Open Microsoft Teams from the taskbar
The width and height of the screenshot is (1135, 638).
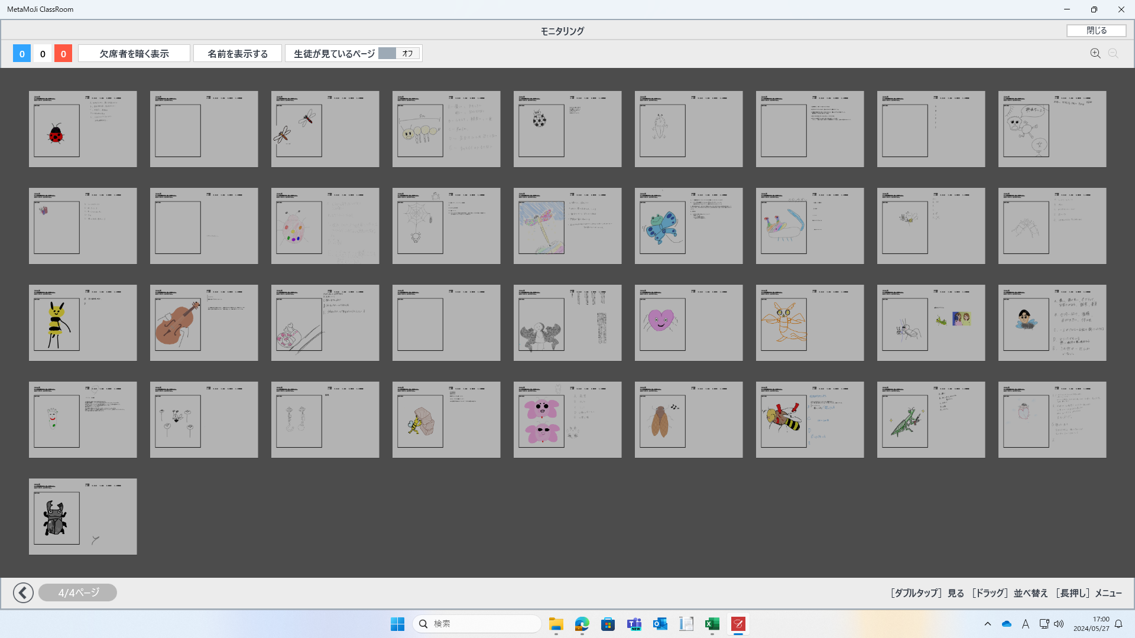634,624
